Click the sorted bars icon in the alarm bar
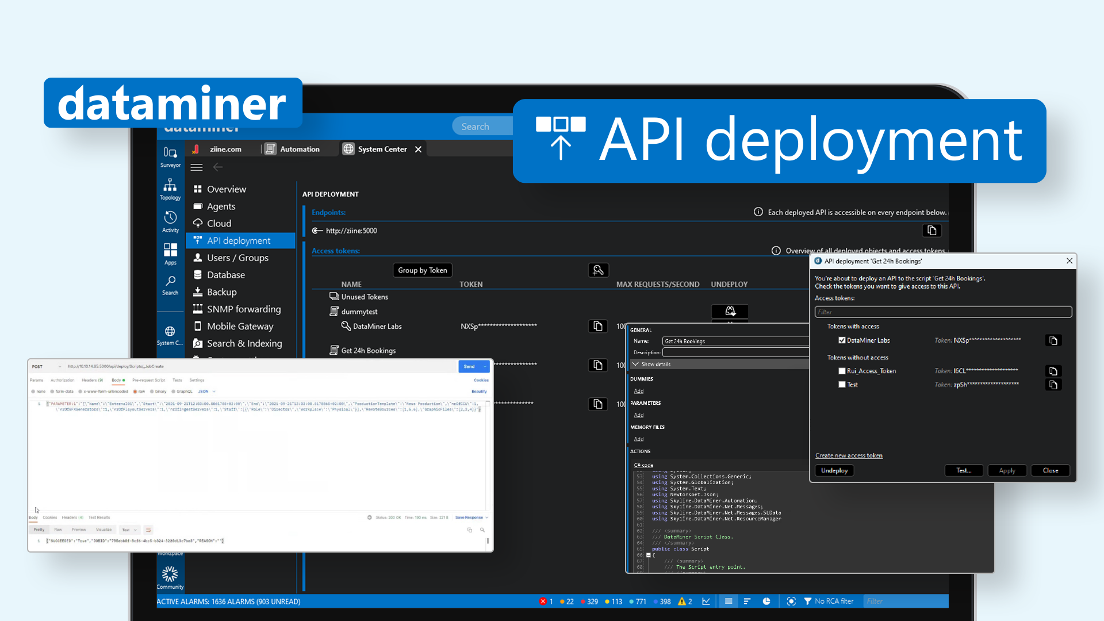 (x=747, y=601)
